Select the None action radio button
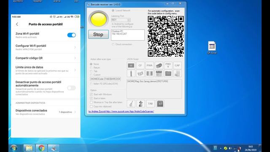270x152 pixels. [91, 64]
